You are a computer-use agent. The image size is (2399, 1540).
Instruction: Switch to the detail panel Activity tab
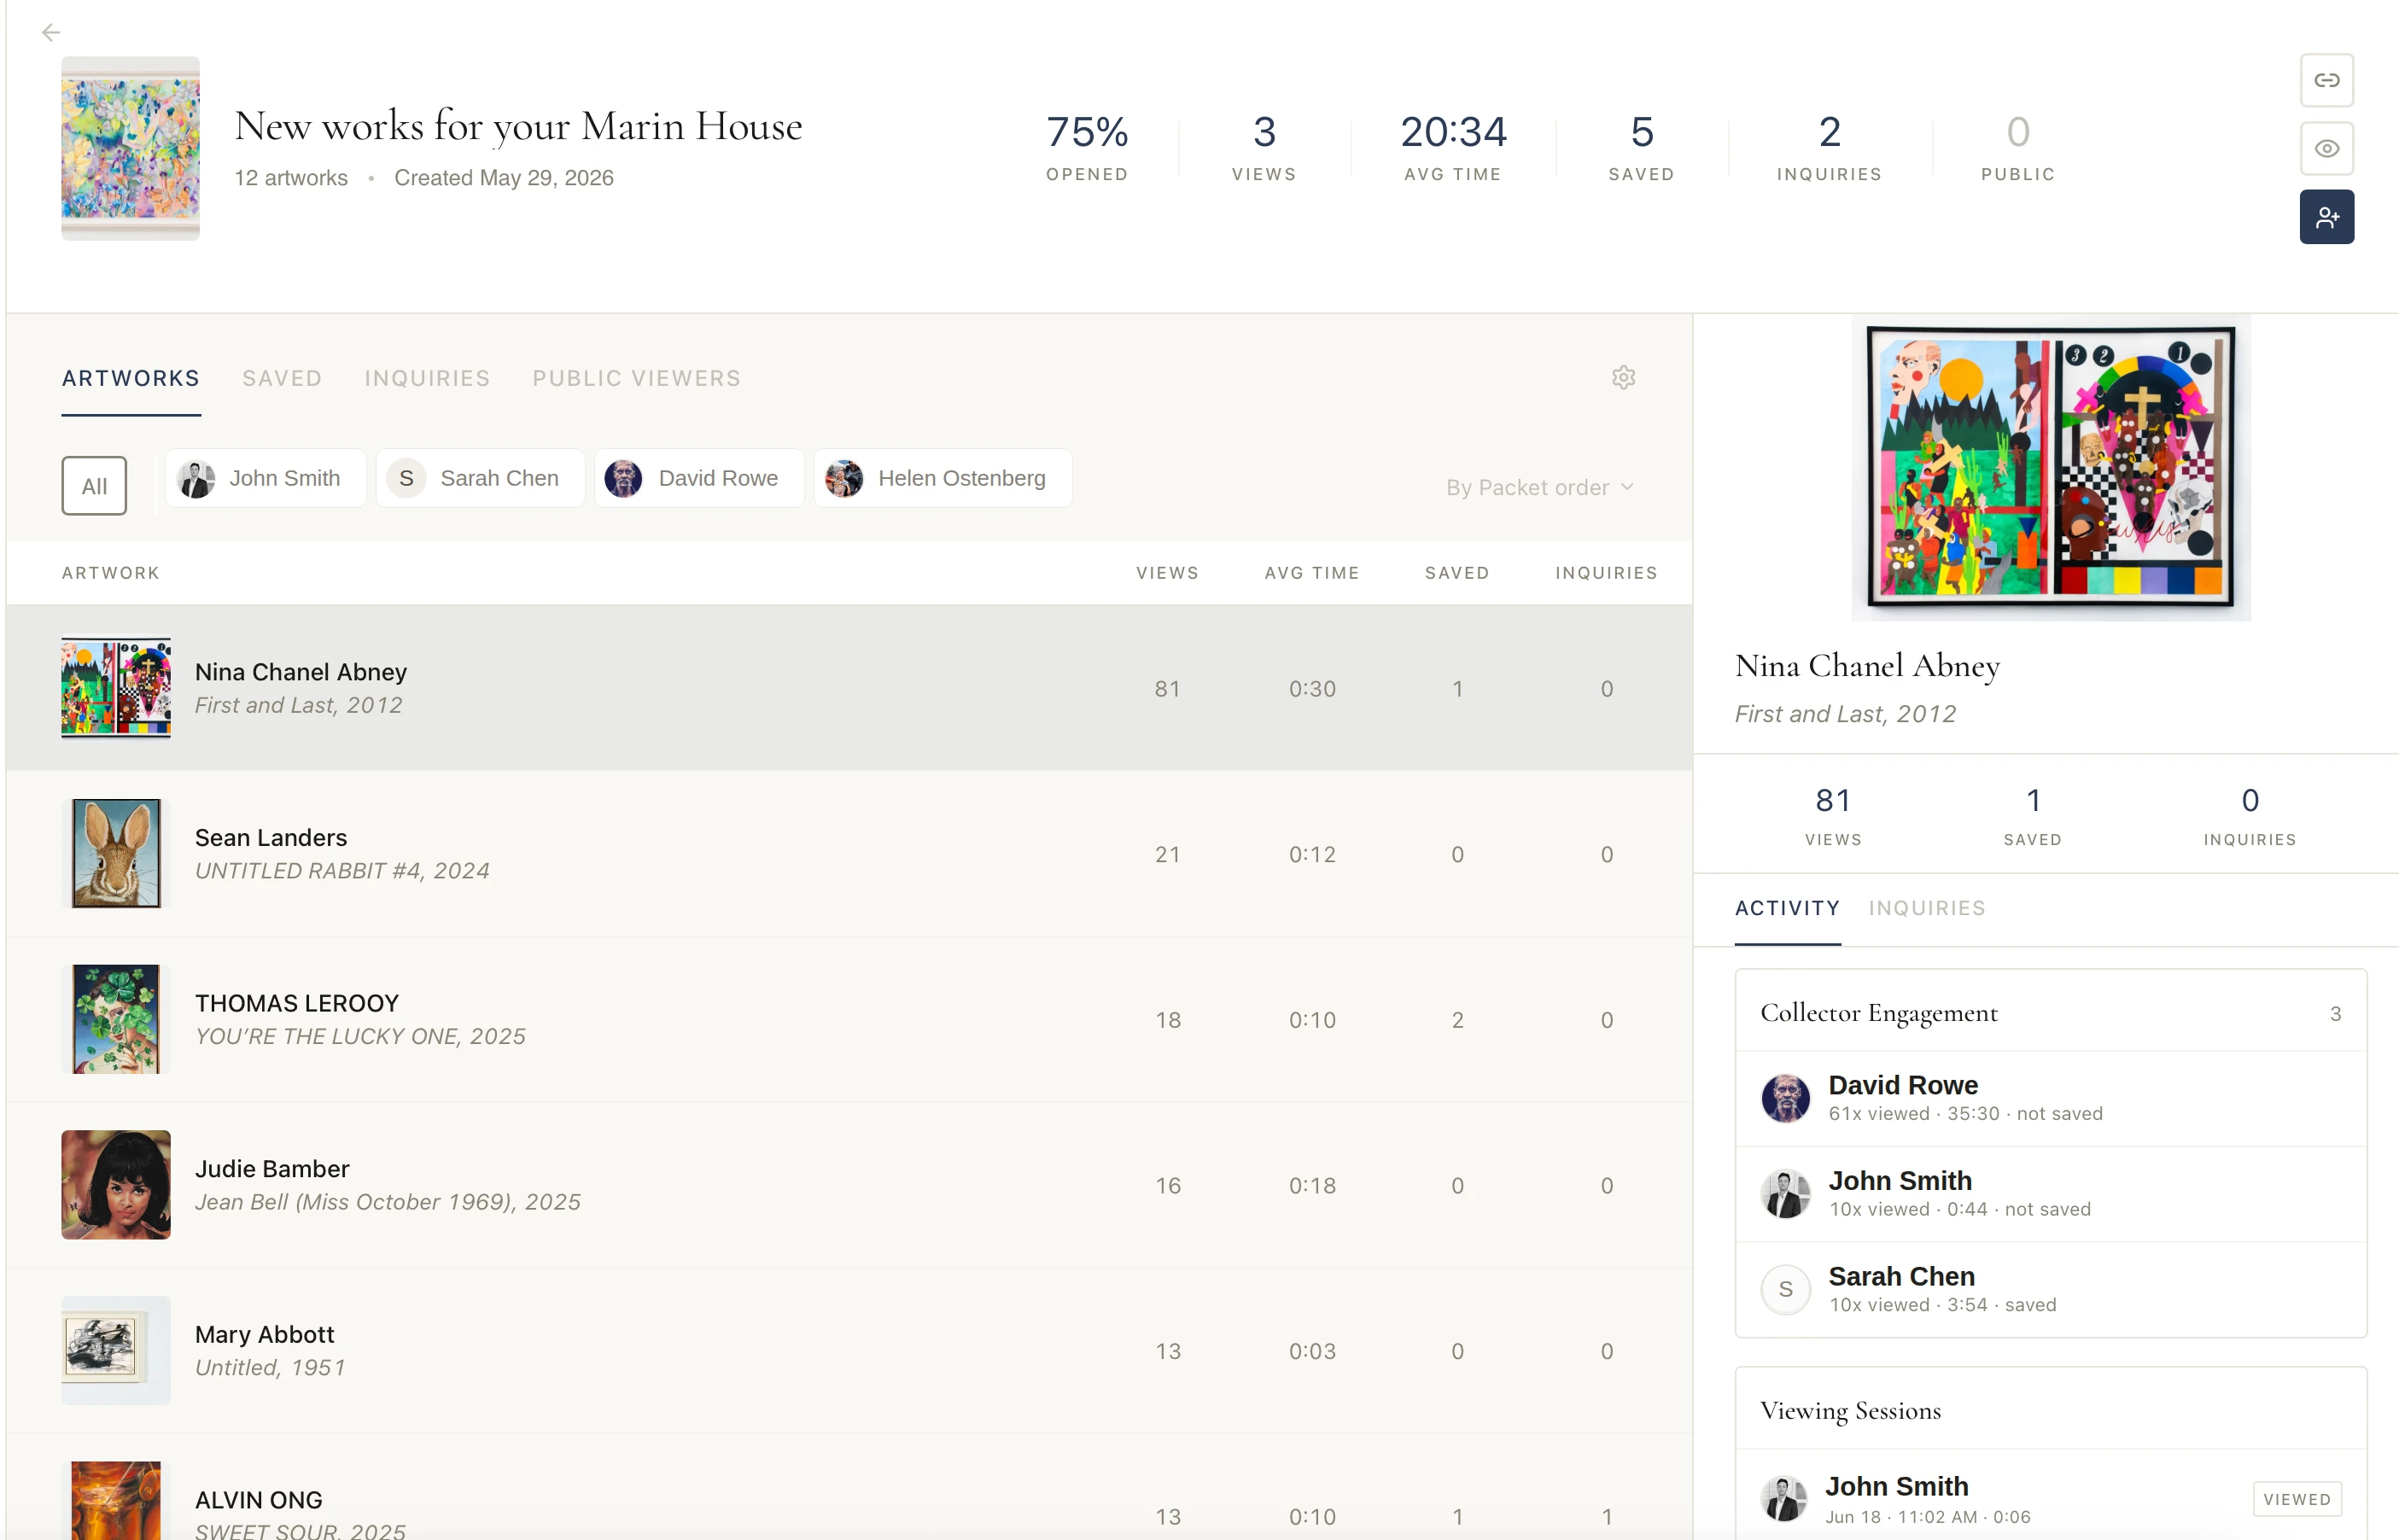pyautogui.click(x=1787, y=908)
